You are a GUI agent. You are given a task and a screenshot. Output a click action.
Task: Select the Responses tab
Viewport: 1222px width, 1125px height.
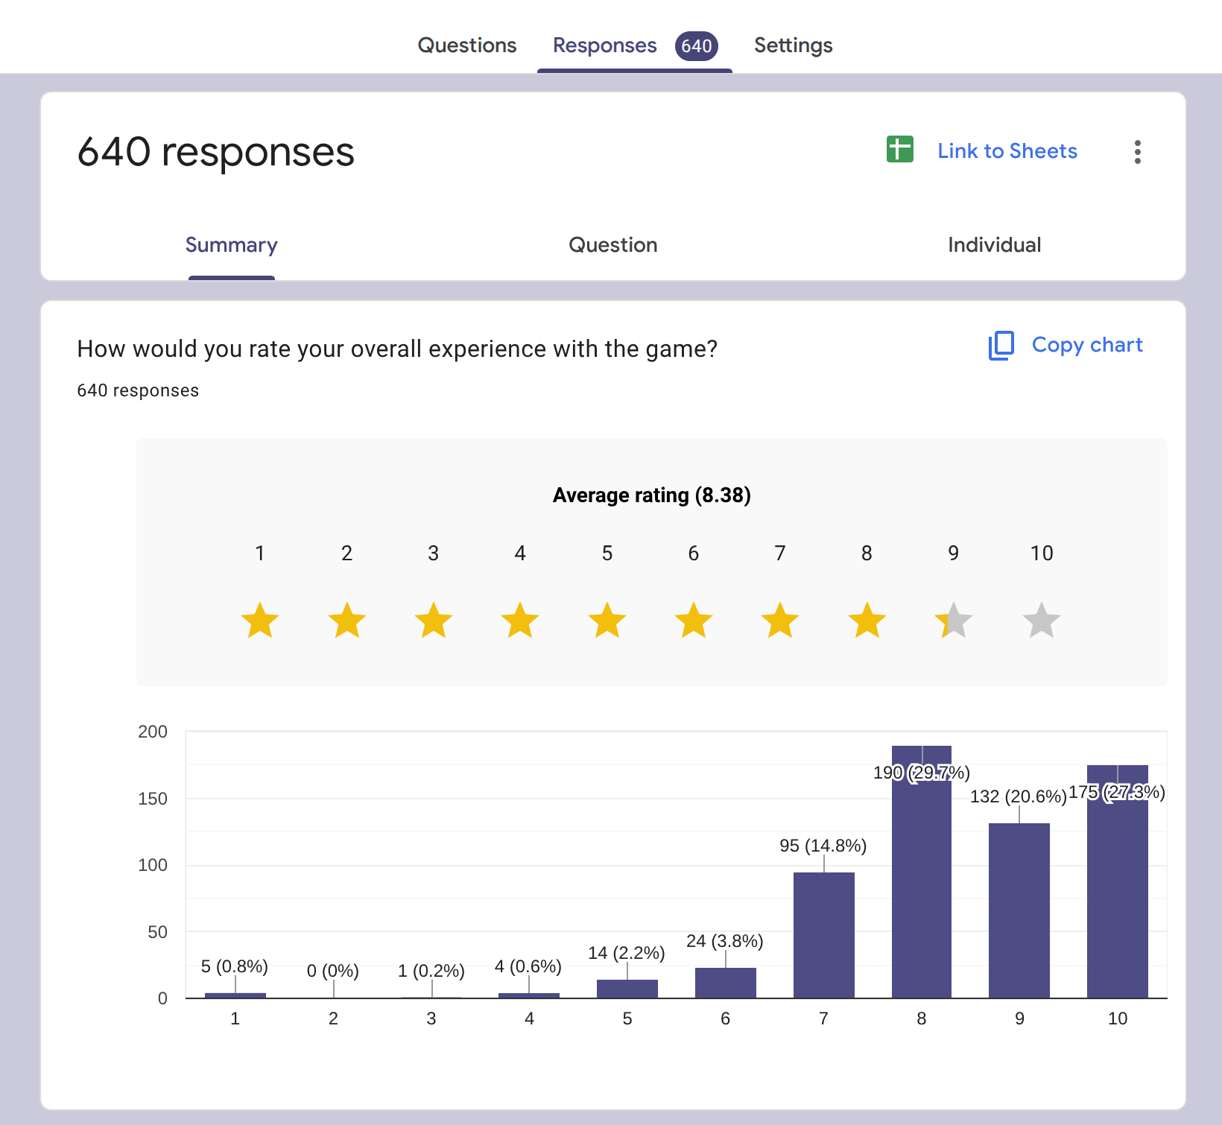coord(604,45)
